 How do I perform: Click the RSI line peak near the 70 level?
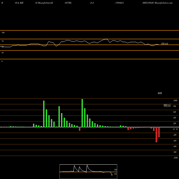tap(106, 39)
